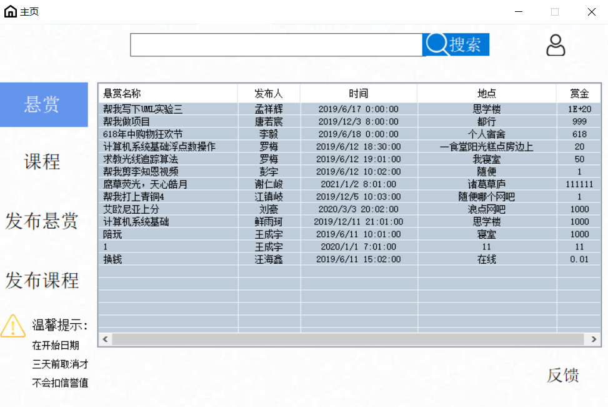Click time cell 2019/12/11 21:01:00

359,221
